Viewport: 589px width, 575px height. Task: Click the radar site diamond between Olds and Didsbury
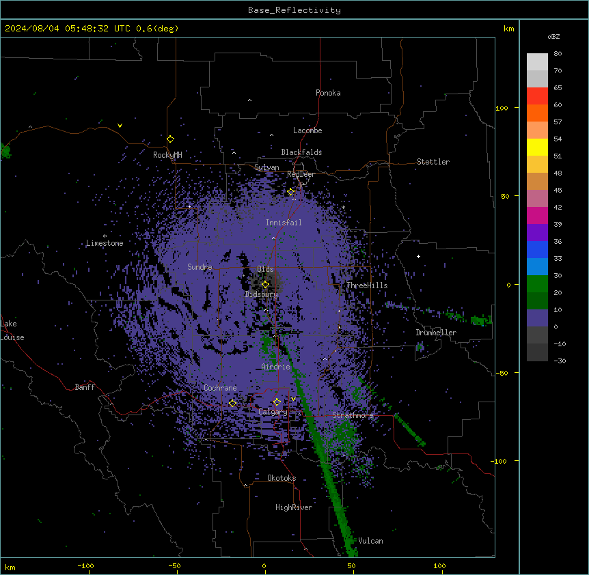(266, 285)
